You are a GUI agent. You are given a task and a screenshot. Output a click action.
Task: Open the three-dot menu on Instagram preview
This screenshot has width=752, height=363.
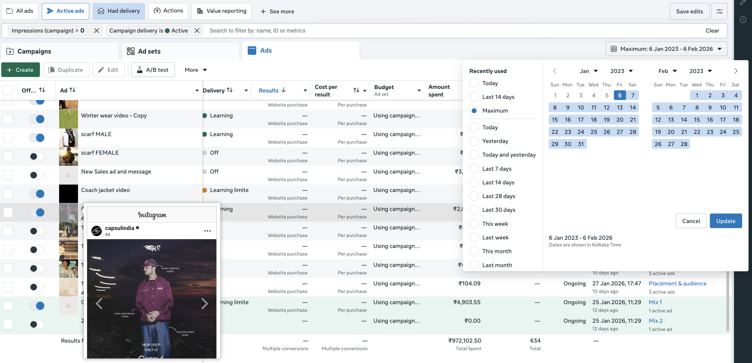(208, 231)
